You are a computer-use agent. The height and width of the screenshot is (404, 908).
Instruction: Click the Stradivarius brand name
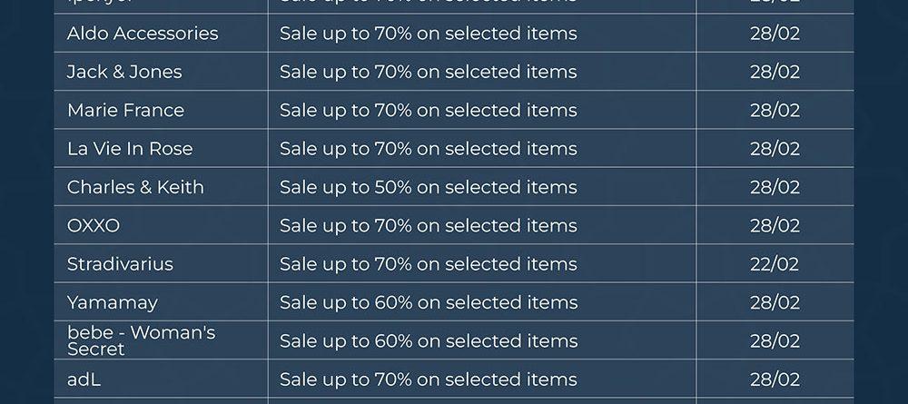click(x=120, y=264)
